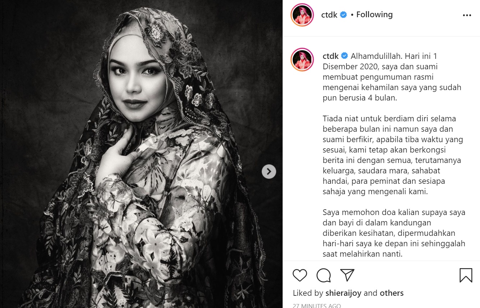The height and width of the screenshot is (308, 480).
Task: Click the verified badge next to caption username
Action: click(344, 56)
